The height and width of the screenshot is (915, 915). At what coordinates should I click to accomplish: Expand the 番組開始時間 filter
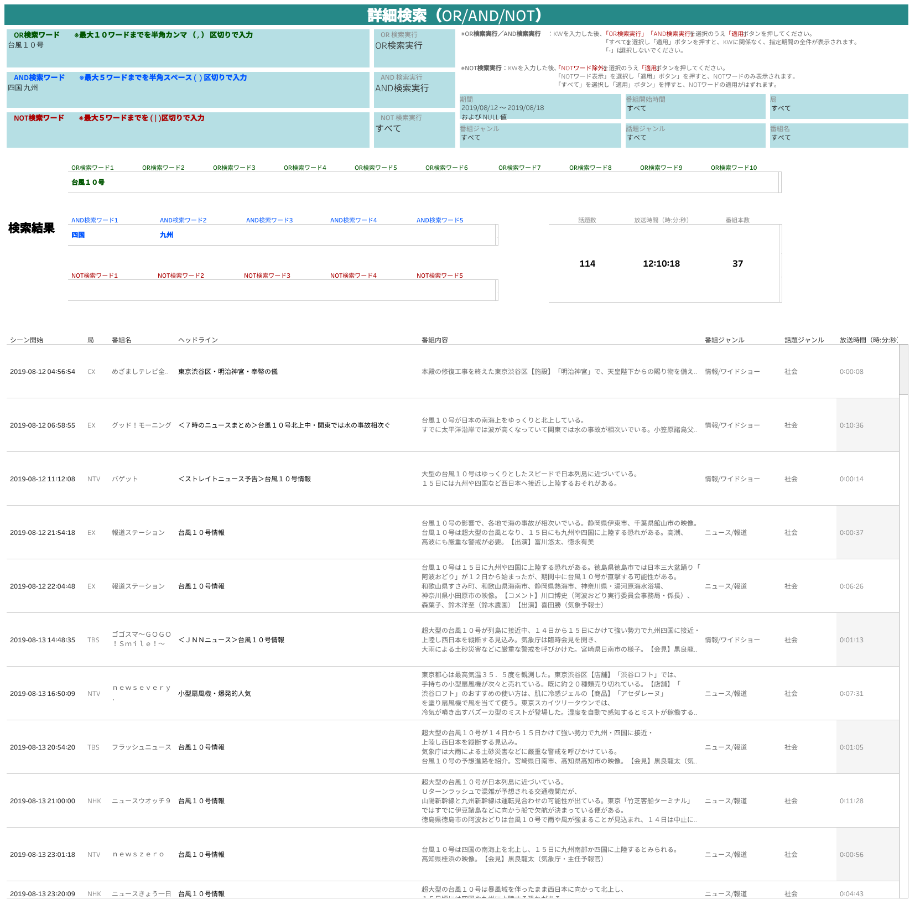pos(695,108)
